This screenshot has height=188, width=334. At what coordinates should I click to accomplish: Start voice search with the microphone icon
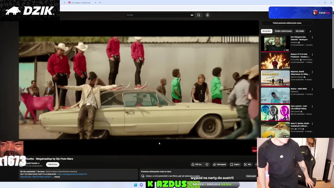coord(207,15)
